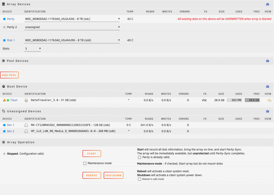Open the Flash device link

pos(14,100)
